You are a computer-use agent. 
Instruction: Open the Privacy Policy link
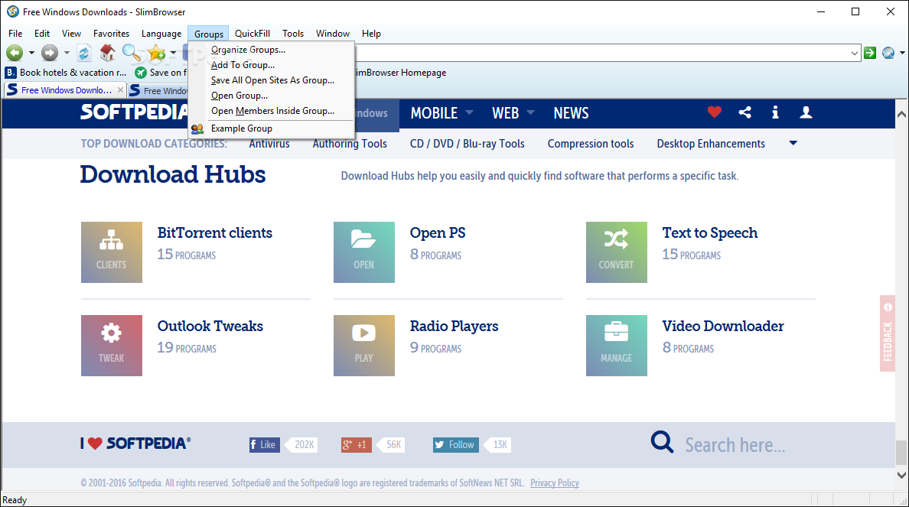(554, 483)
